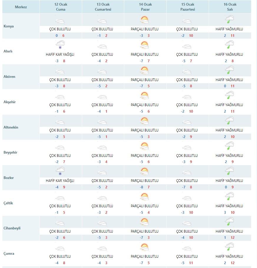Viewport: 257px width, 268px height.
Task: Click Ahırlı's light snow icon on 12 Ocak
Action: [60, 45]
